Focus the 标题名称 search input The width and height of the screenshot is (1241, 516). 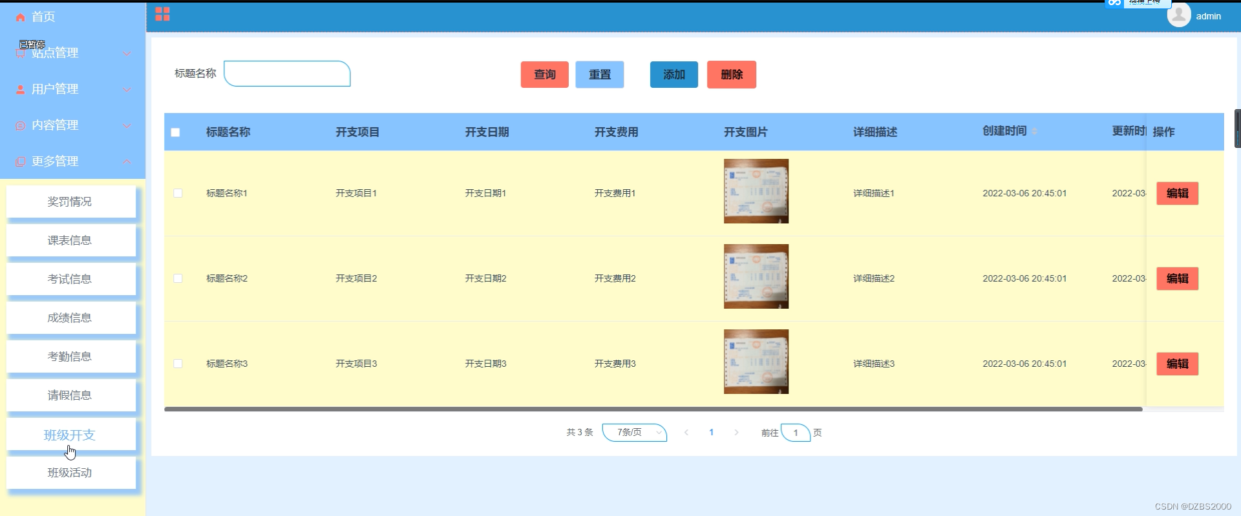(x=287, y=74)
